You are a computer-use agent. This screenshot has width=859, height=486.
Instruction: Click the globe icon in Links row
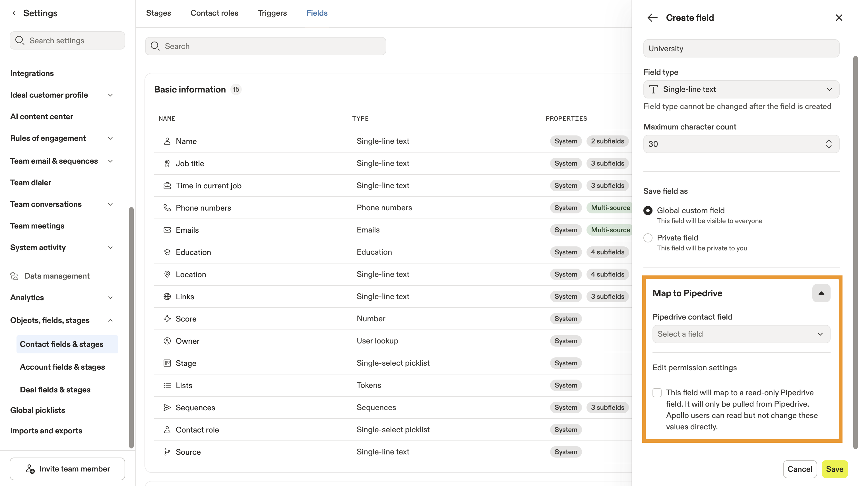click(x=167, y=296)
